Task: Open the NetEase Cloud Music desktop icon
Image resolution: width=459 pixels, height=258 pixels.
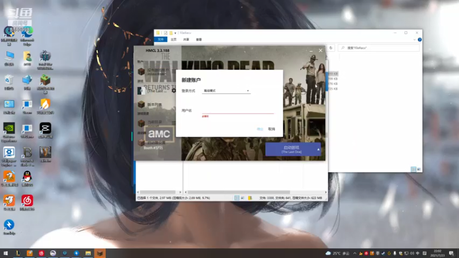Action: 27,202
